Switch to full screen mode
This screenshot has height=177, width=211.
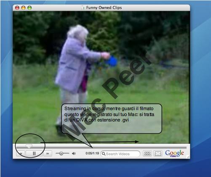click(158, 153)
